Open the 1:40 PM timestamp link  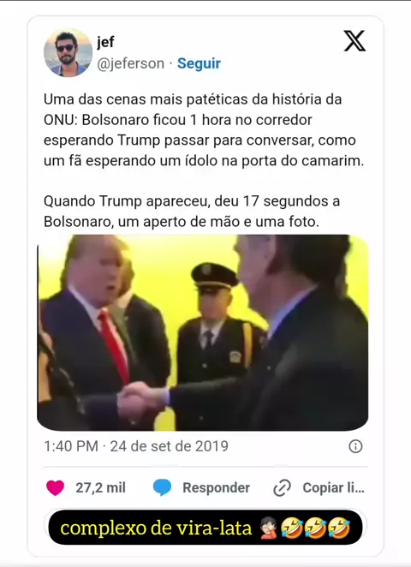click(71, 446)
